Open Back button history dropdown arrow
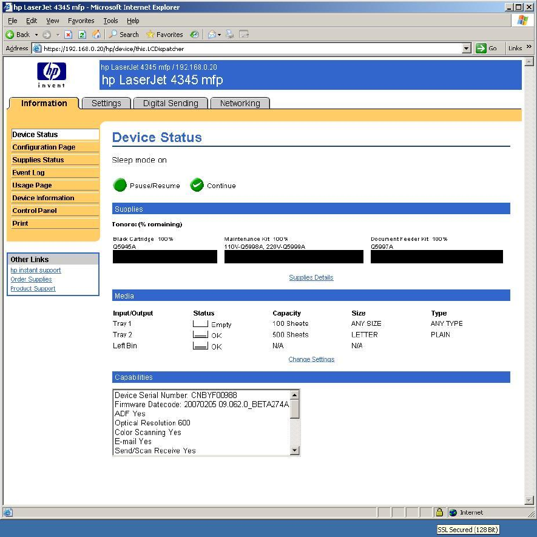Image resolution: width=537 pixels, height=537 pixels. coord(36,35)
